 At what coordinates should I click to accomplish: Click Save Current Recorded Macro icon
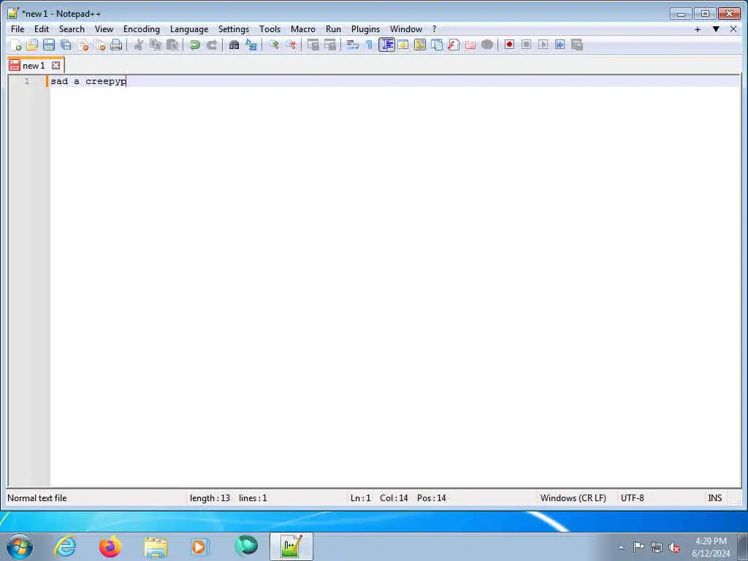click(x=577, y=45)
